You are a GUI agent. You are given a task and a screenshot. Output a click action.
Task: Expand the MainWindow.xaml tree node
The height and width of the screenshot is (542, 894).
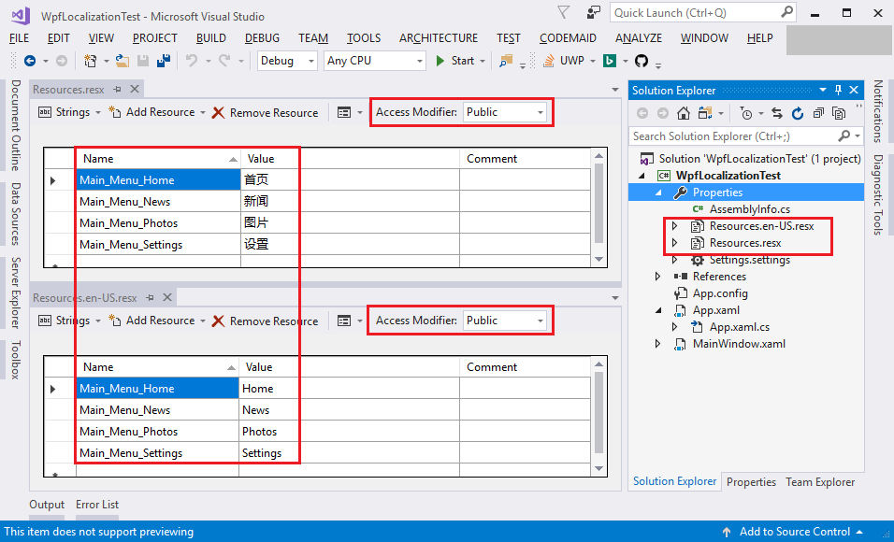click(658, 344)
